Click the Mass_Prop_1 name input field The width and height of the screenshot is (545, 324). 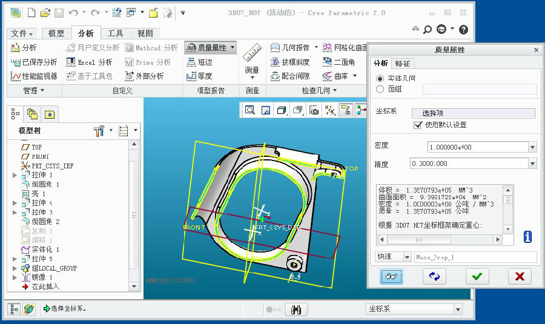(x=475, y=257)
